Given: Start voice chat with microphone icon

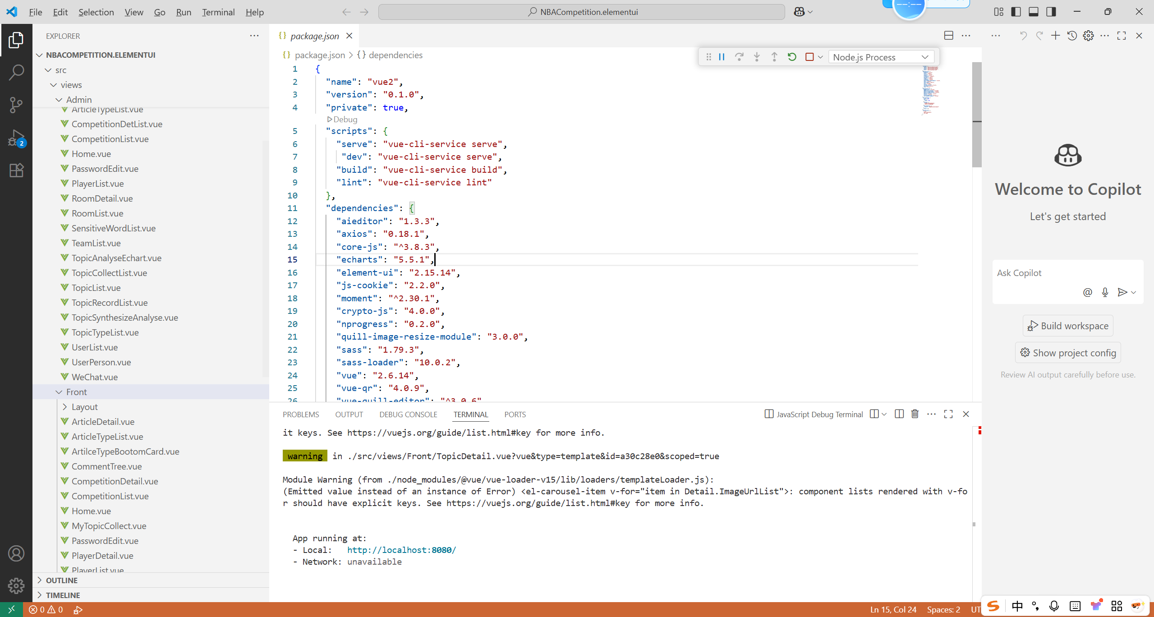Looking at the screenshot, I should 1105,292.
